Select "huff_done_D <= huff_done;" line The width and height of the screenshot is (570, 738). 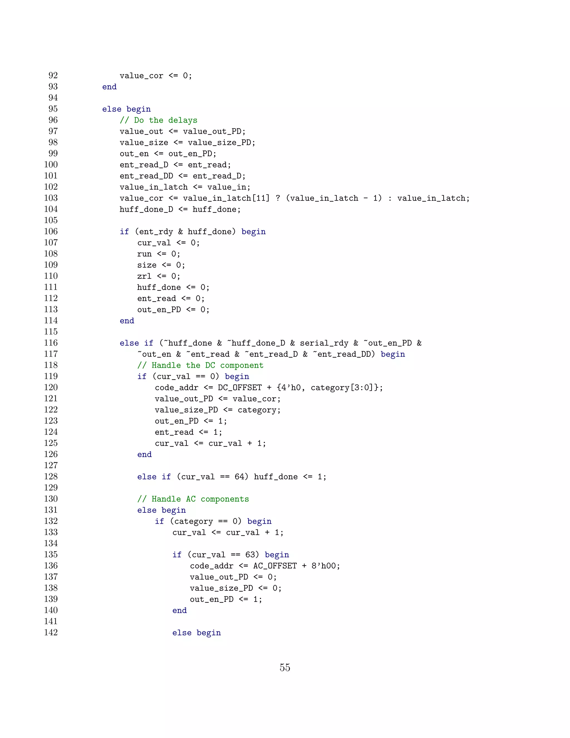180,209
